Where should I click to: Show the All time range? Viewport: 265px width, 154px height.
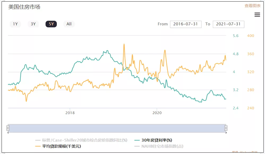(69, 24)
